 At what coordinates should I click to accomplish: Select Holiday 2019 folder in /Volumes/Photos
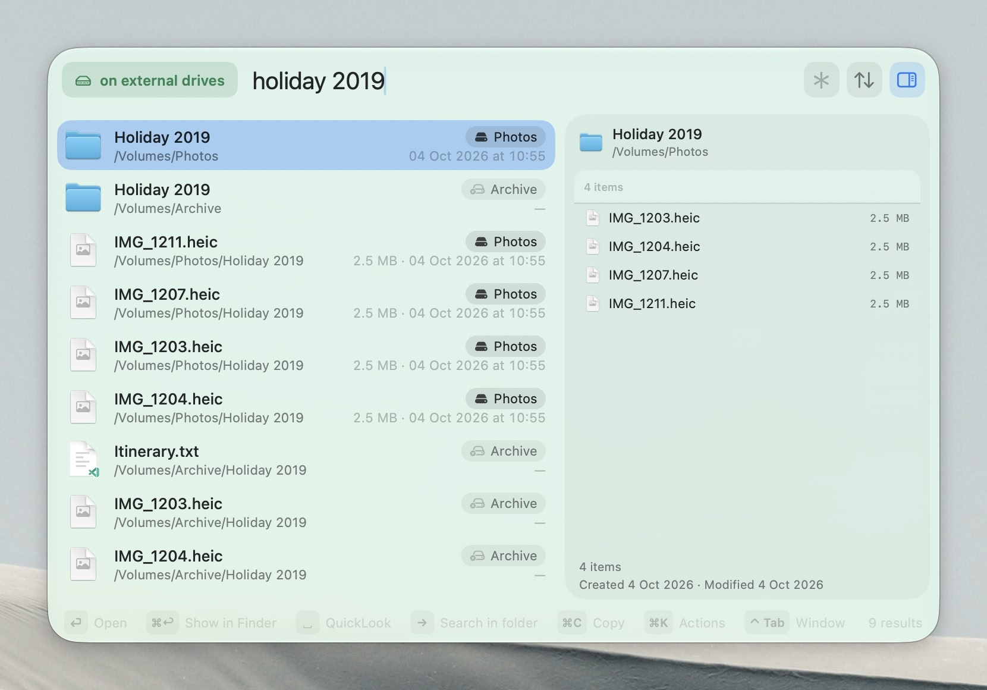pyautogui.click(x=306, y=146)
